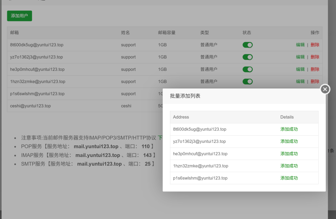Delete the he3p0mhcuf@yuntui123.top account

click(x=315, y=69)
